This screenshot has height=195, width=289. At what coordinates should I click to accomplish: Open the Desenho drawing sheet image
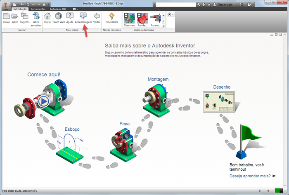tap(219, 102)
